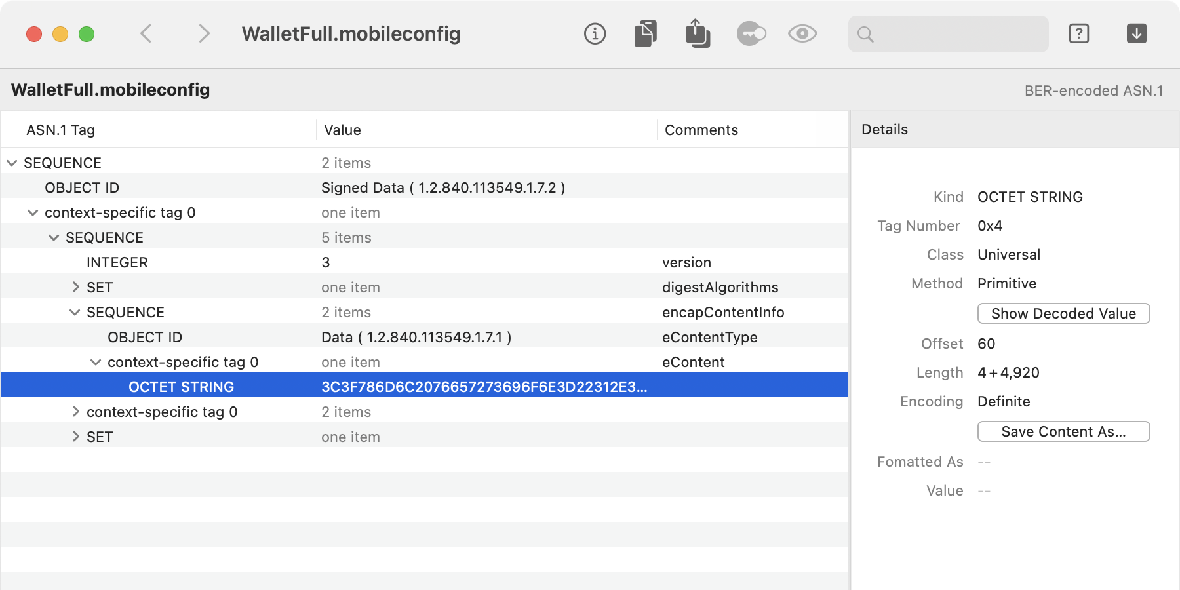The height and width of the screenshot is (590, 1180).
Task: Click the Comments column header
Action: tap(701, 130)
